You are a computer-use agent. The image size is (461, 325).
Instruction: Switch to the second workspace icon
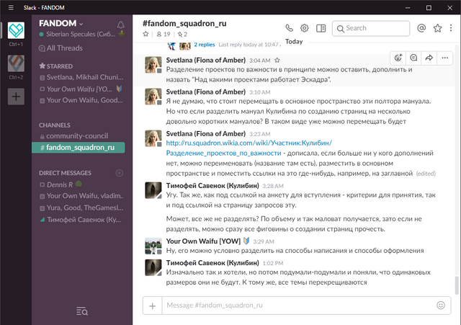tap(16, 63)
